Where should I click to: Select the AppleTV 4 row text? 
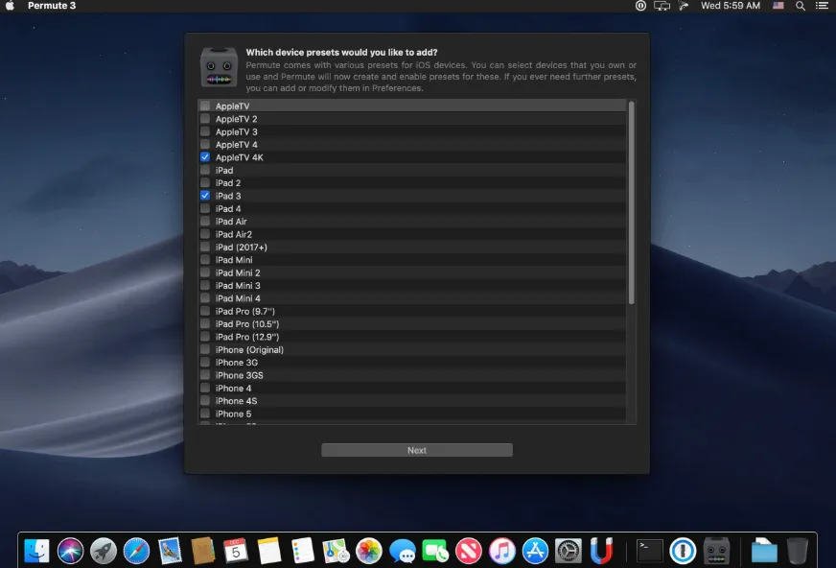pos(236,145)
